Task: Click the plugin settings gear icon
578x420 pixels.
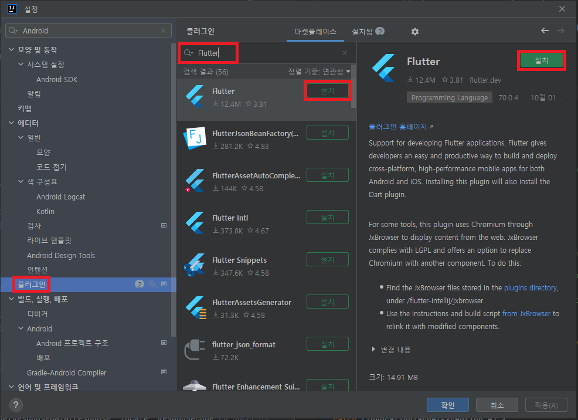Action: point(414,32)
